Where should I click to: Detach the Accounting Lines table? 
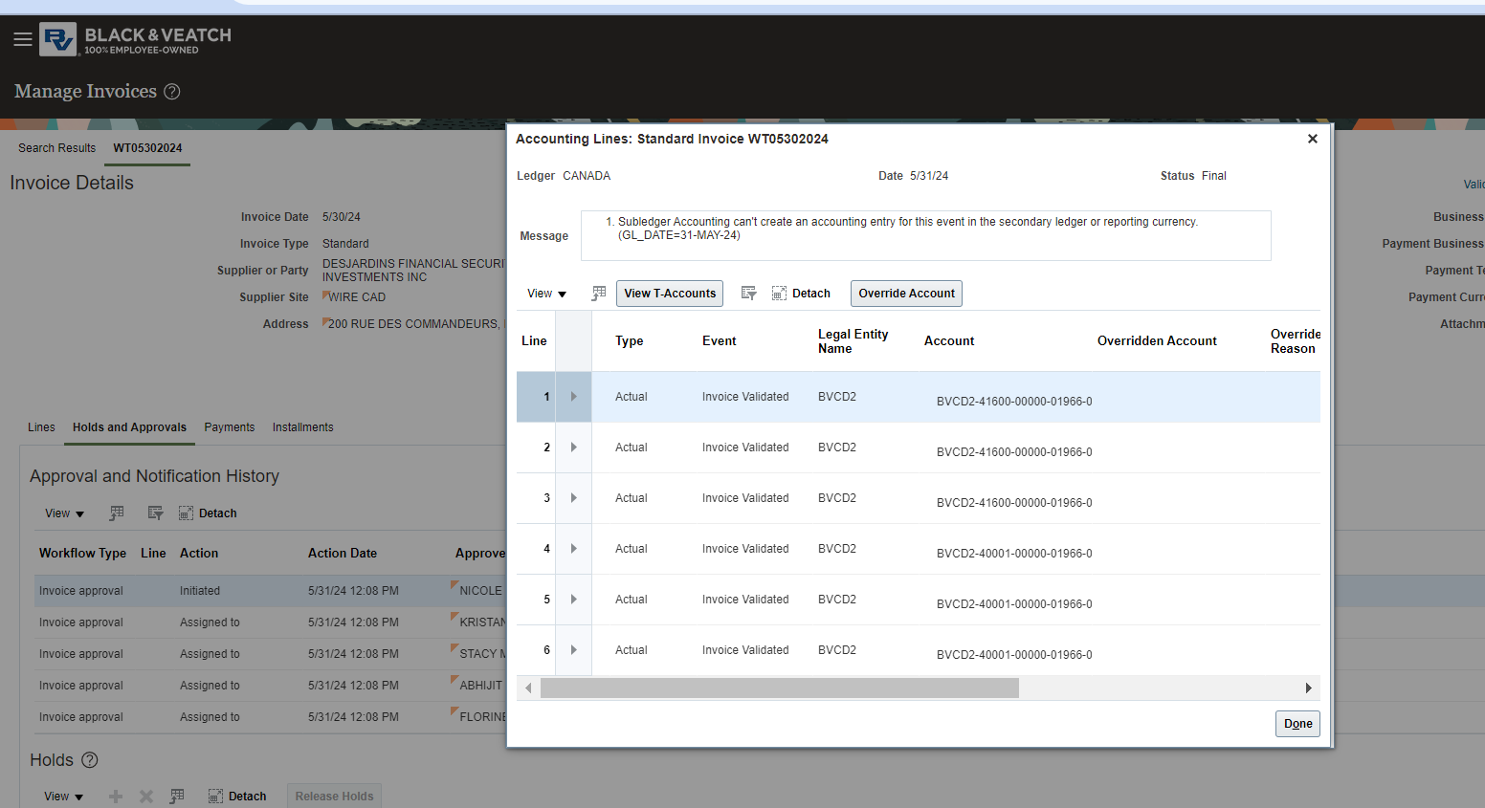(x=802, y=293)
